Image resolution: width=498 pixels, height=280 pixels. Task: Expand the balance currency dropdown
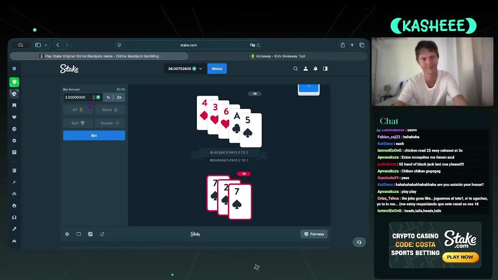point(201,69)
